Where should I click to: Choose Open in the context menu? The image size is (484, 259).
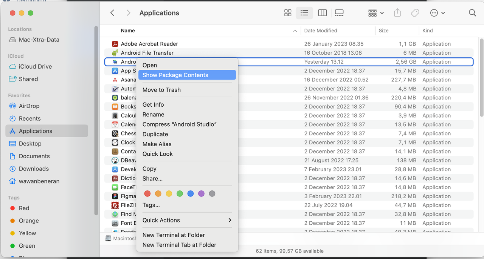click(187, 65)
